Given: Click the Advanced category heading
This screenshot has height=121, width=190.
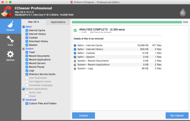Looking at the screenshot, I should pos(31,100).
